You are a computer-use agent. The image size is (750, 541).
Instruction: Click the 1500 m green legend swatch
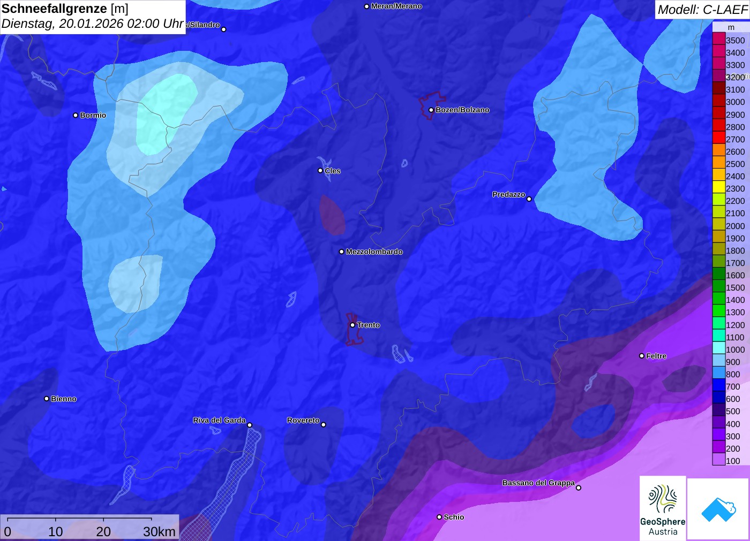[x=719, y=287]
